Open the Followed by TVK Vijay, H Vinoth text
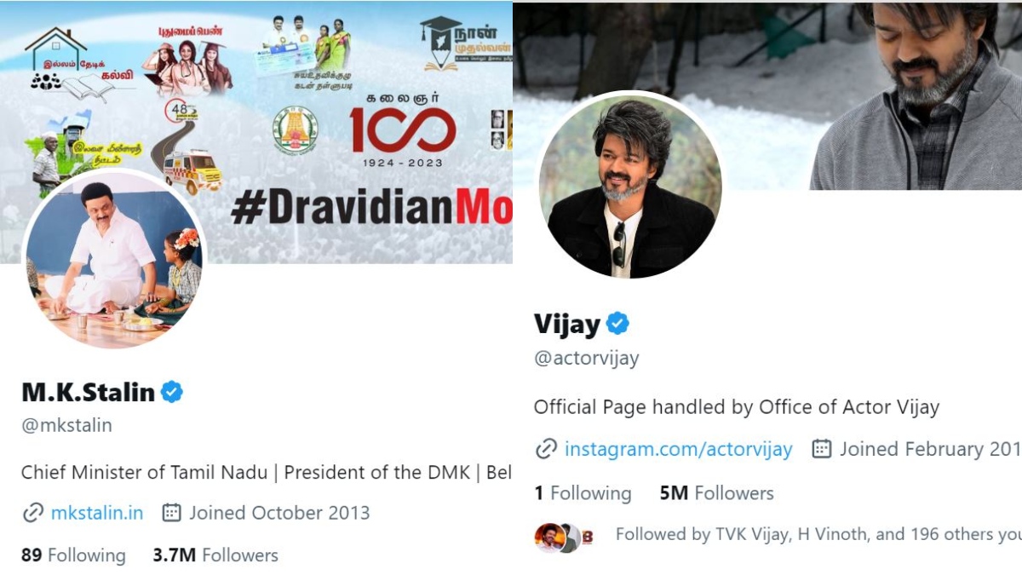The height and width of the screenshot is (575, 1022). (818, 535)
